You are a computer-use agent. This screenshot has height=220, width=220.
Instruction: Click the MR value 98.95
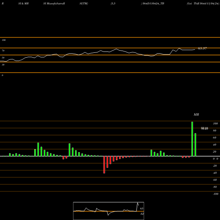[x=205, y=128]
